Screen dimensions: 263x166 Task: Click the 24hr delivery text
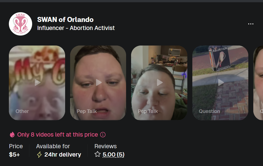[x=63, y=155]
